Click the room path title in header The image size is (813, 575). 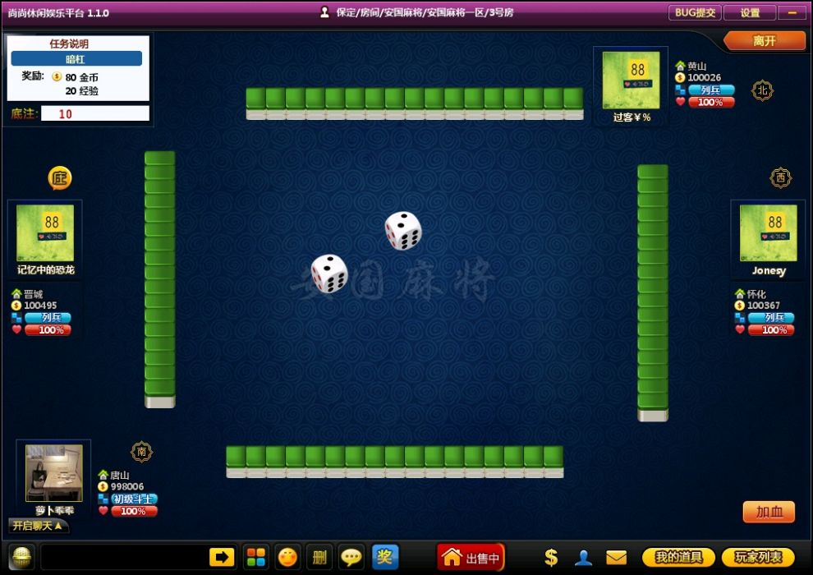425,12
